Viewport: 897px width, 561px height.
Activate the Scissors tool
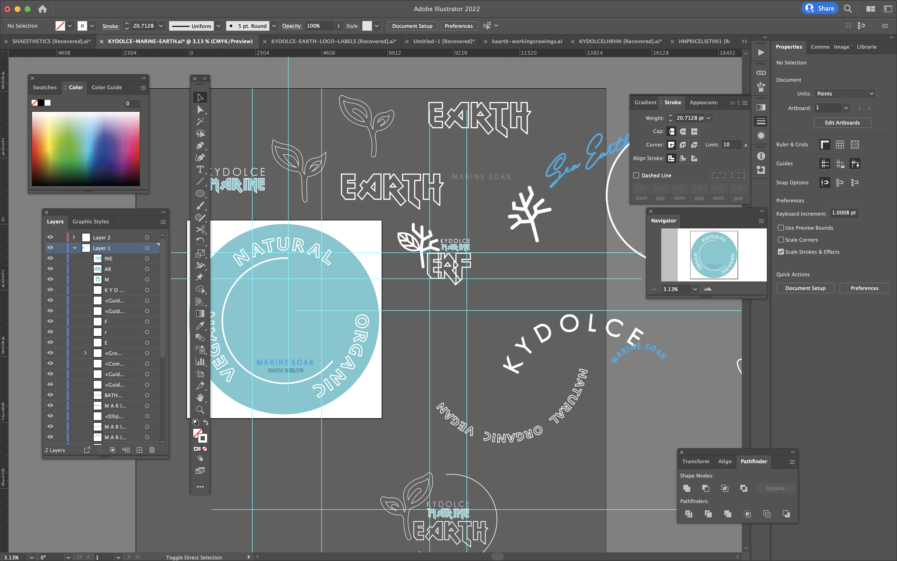200,230
